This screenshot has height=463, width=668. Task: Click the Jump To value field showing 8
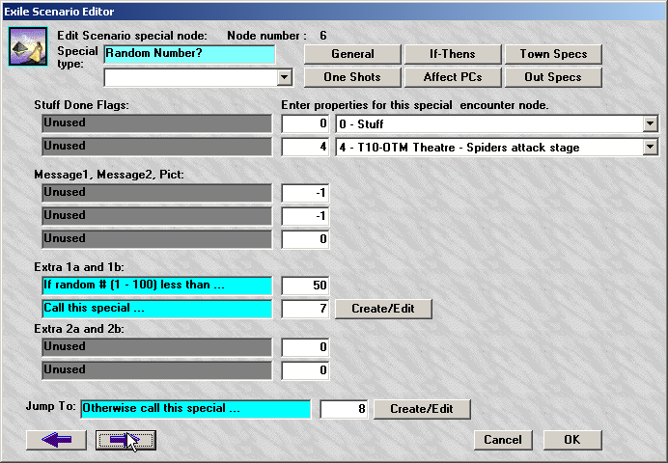pyautogui.click(x=345, y=409)
